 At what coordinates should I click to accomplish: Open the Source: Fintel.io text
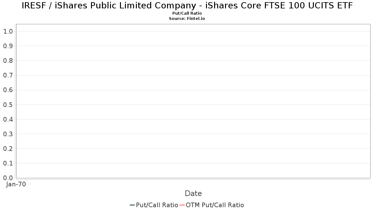coord(187,19)
